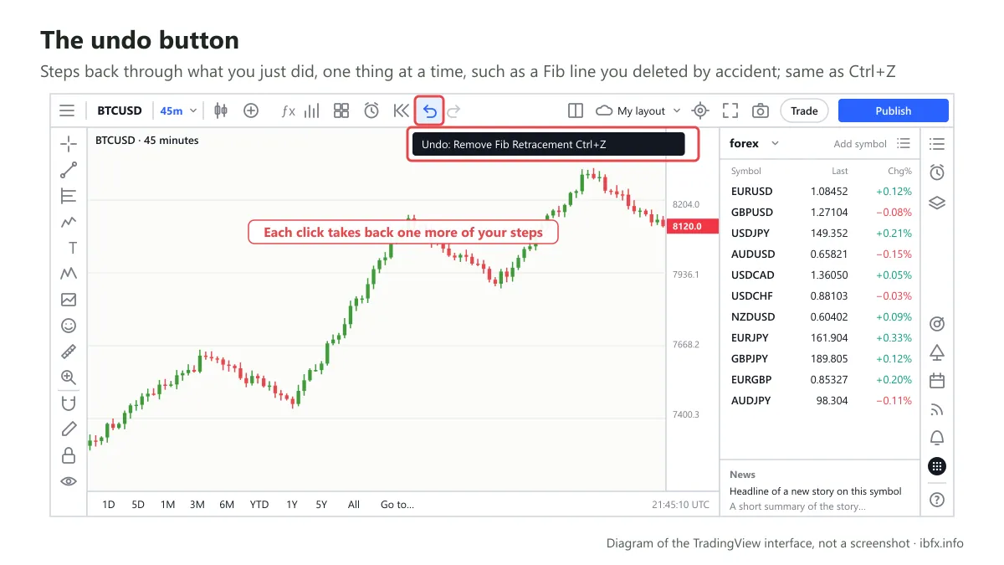
Task: Select EURUSD row in watchlist
Action: pos(821,191)
